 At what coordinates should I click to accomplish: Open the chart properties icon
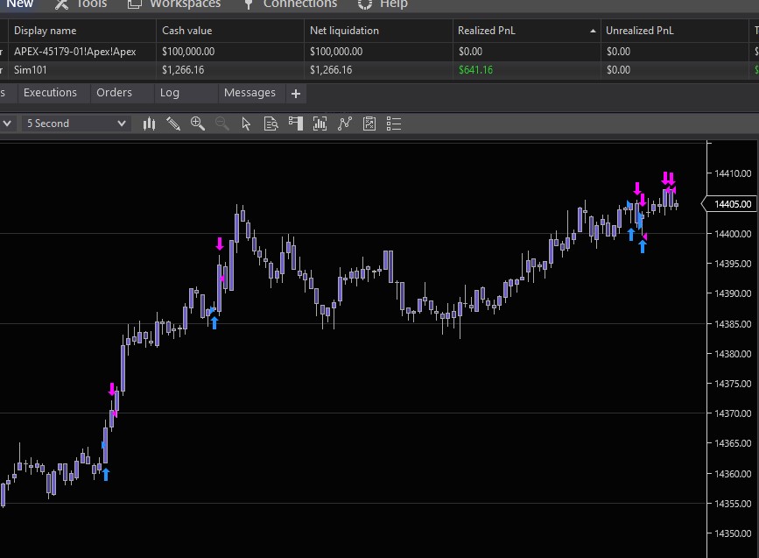[369, 124]
